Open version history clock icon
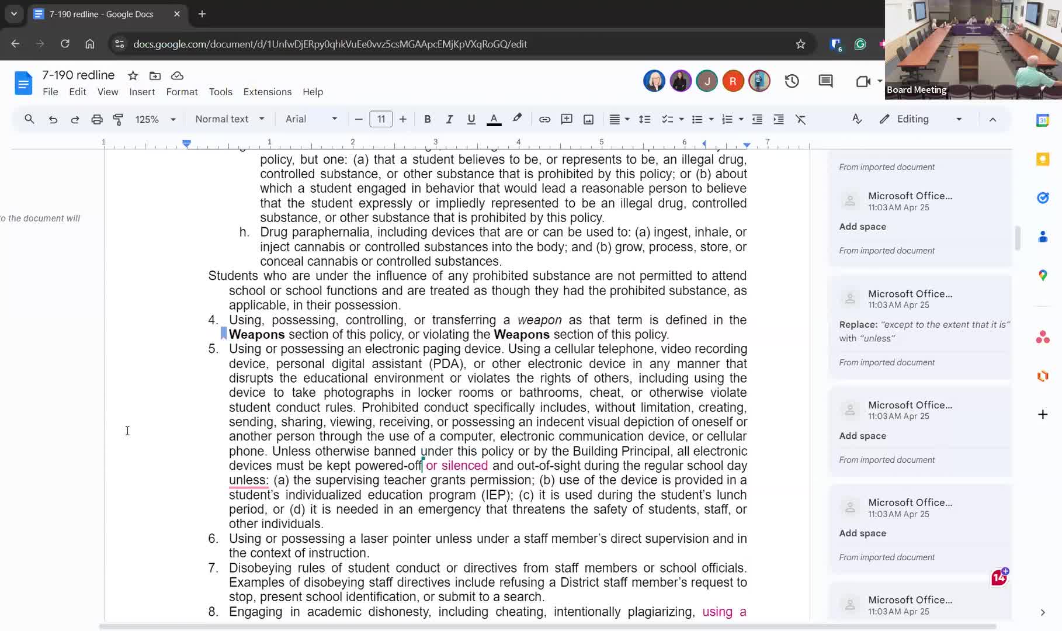The image size is (1062, 631). pyautogui.click(x=792, y=81)
